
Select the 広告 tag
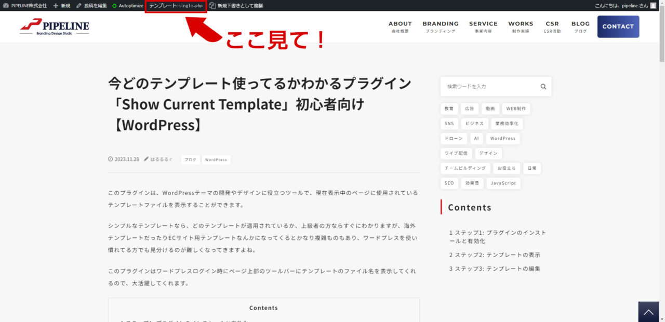(470, 109)
